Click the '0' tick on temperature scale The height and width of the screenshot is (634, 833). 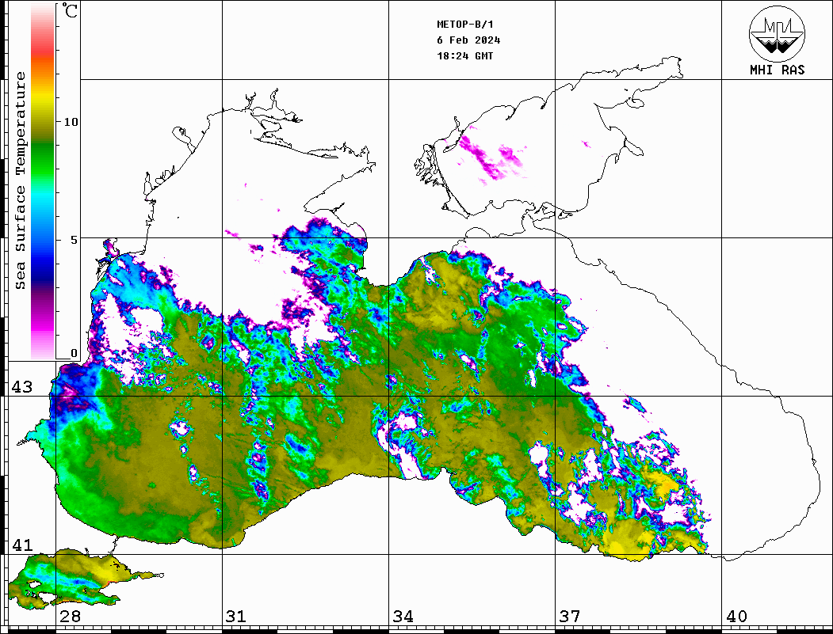74,353
